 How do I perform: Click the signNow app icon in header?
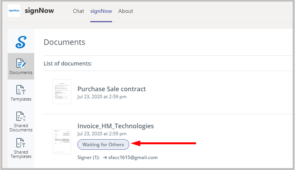point(14,11)
